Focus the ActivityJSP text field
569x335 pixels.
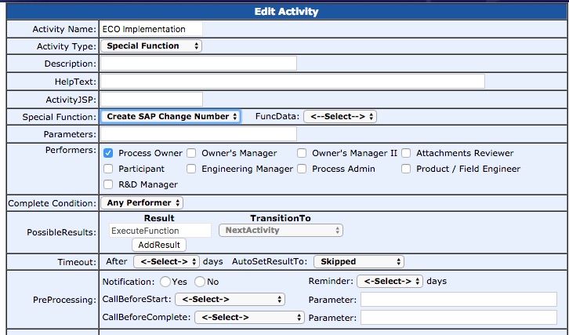(x=152, y=99)
